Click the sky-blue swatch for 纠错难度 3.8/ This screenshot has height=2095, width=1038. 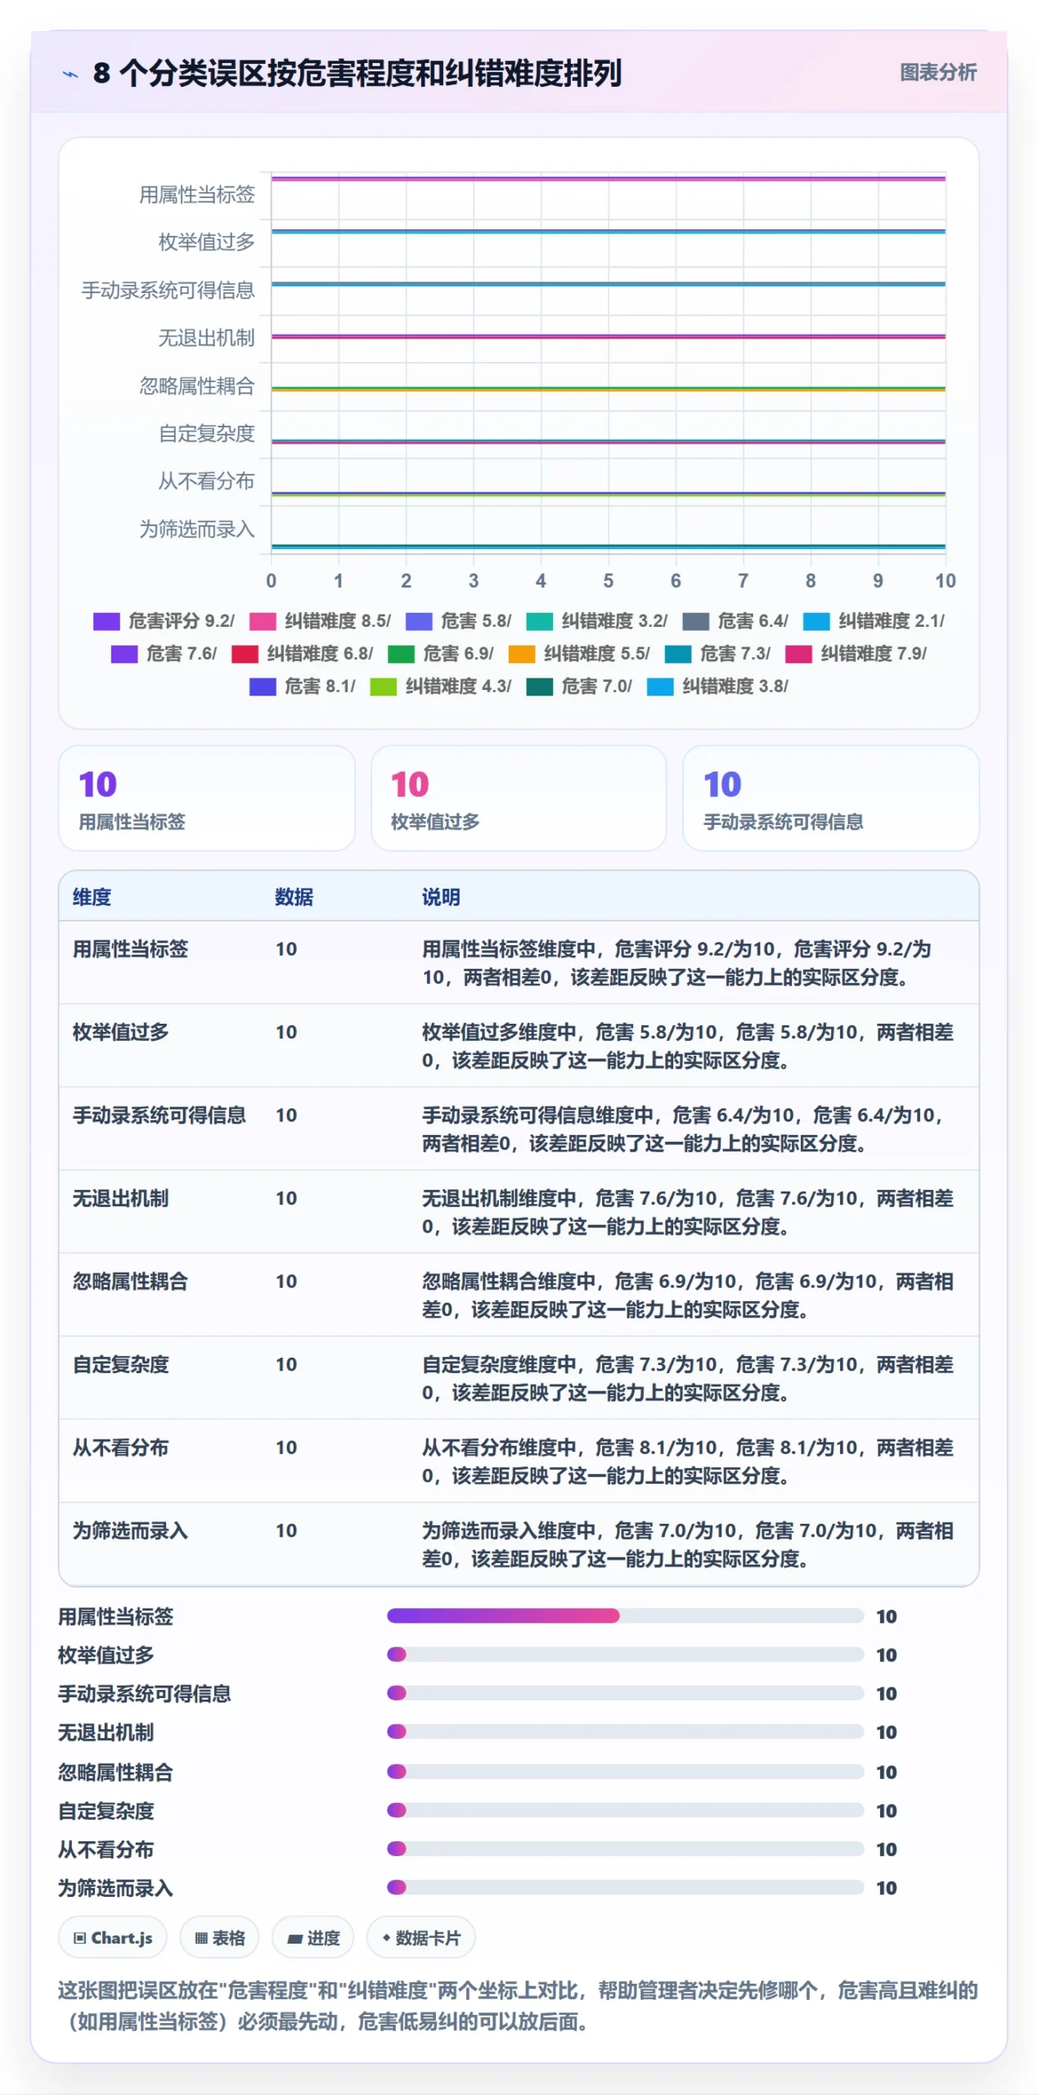(659, 687)
